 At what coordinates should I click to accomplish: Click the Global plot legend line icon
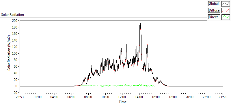click(x=226, y=4)
